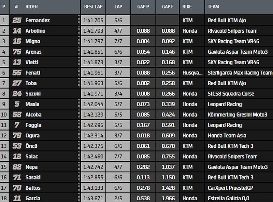Click the Leopard Racing team for Masia
The width and height of the screenshot is (273, 202).
(225, 104)
